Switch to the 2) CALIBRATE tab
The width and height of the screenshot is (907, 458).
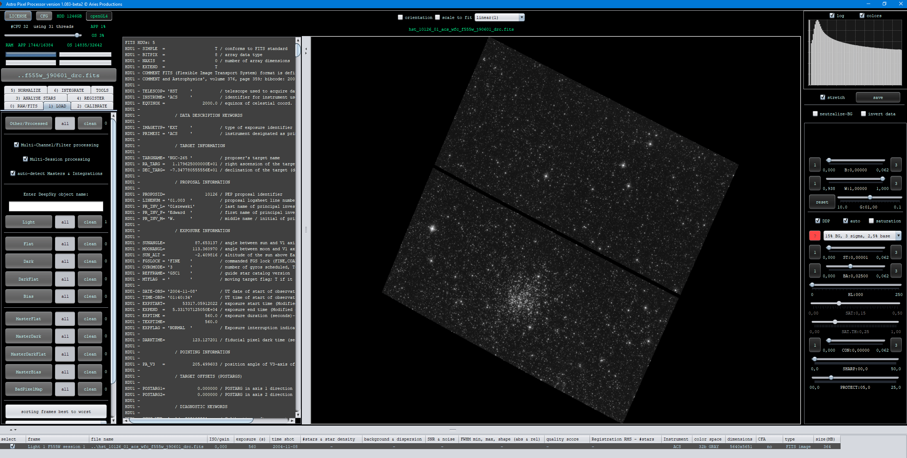point(92,106)
